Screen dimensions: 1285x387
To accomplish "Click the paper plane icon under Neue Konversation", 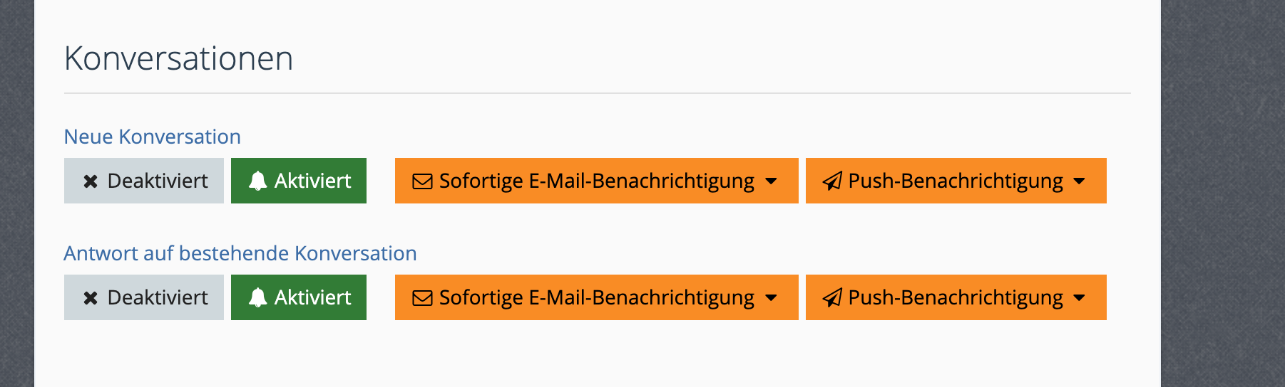I will (832, 181).
